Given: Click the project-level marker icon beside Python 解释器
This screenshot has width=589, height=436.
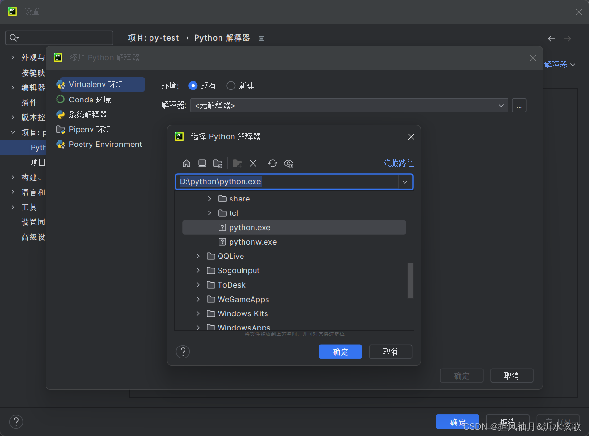Looking at the screenshot, I should click(261, 38).
